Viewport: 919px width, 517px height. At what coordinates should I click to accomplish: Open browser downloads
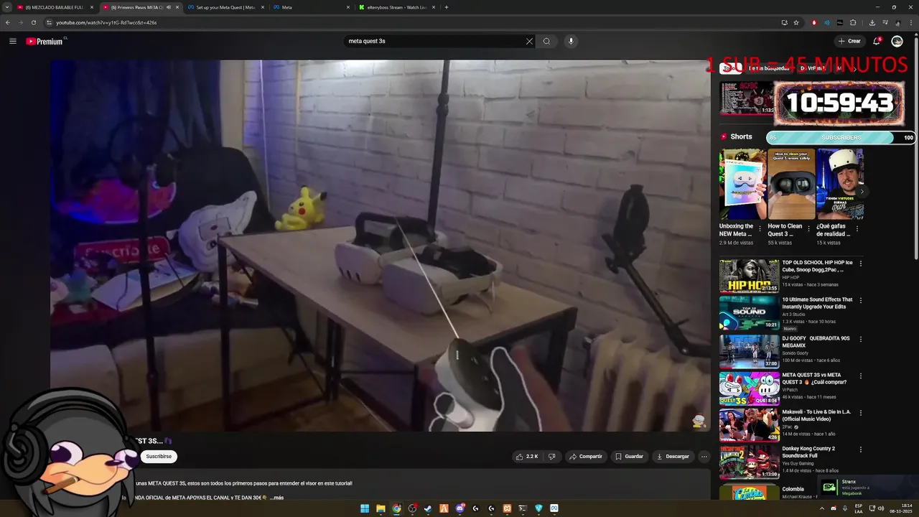872,22
